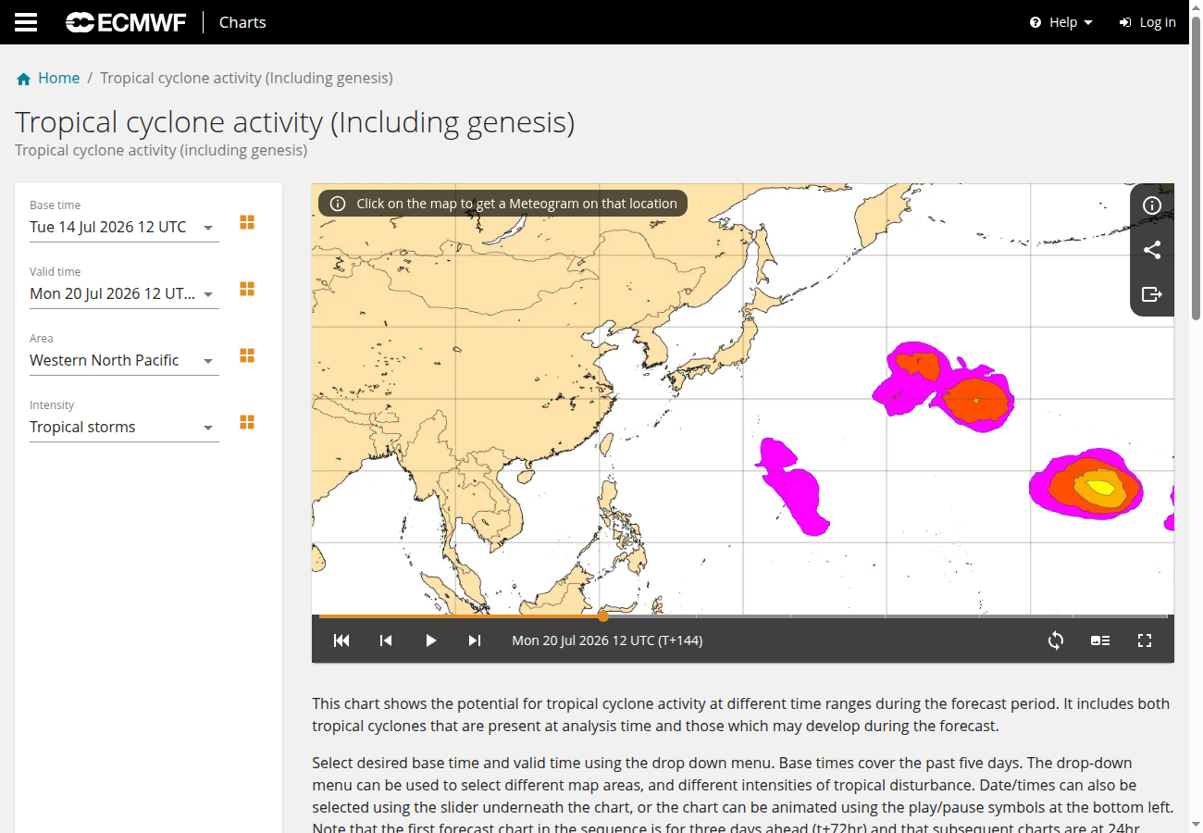Open the hamburger navigation menu
The height and width of the screenshot is (833, 1203).
(x=26, y=22)
